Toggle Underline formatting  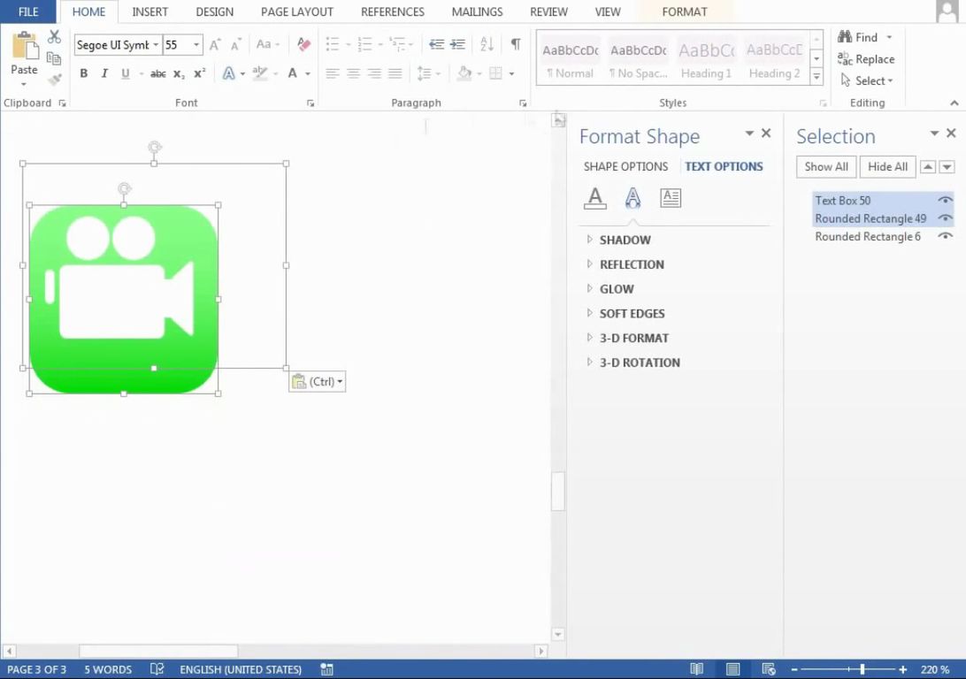pyautogui.click(x=125, y=73)
